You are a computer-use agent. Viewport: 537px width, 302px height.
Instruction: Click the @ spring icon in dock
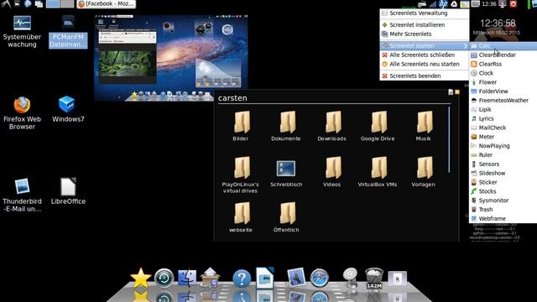350,278
